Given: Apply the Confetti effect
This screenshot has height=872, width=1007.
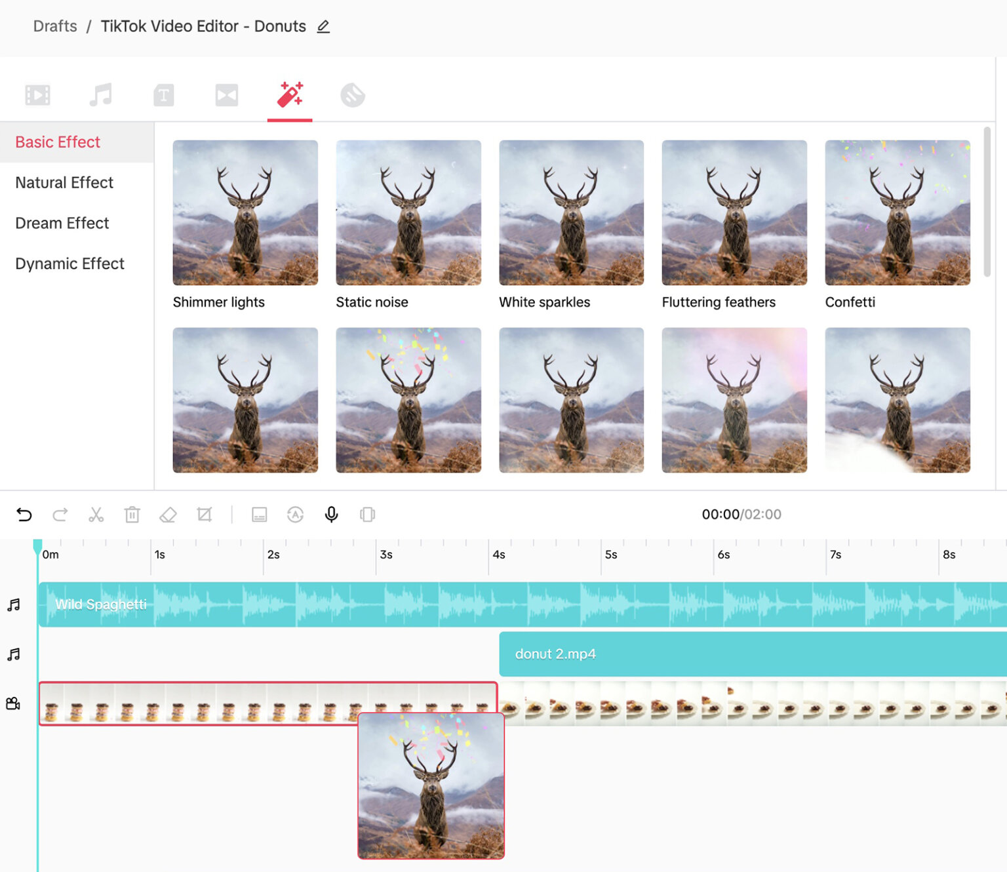Looking at the screenshot, I should point(897,212).
